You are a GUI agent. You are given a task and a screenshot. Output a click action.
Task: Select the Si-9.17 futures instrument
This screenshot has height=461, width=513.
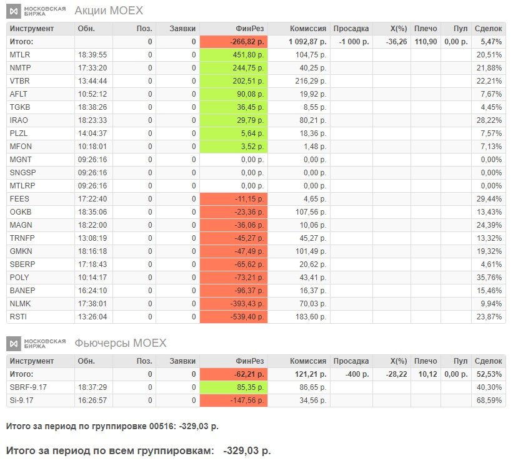click(x=22, y=400)
